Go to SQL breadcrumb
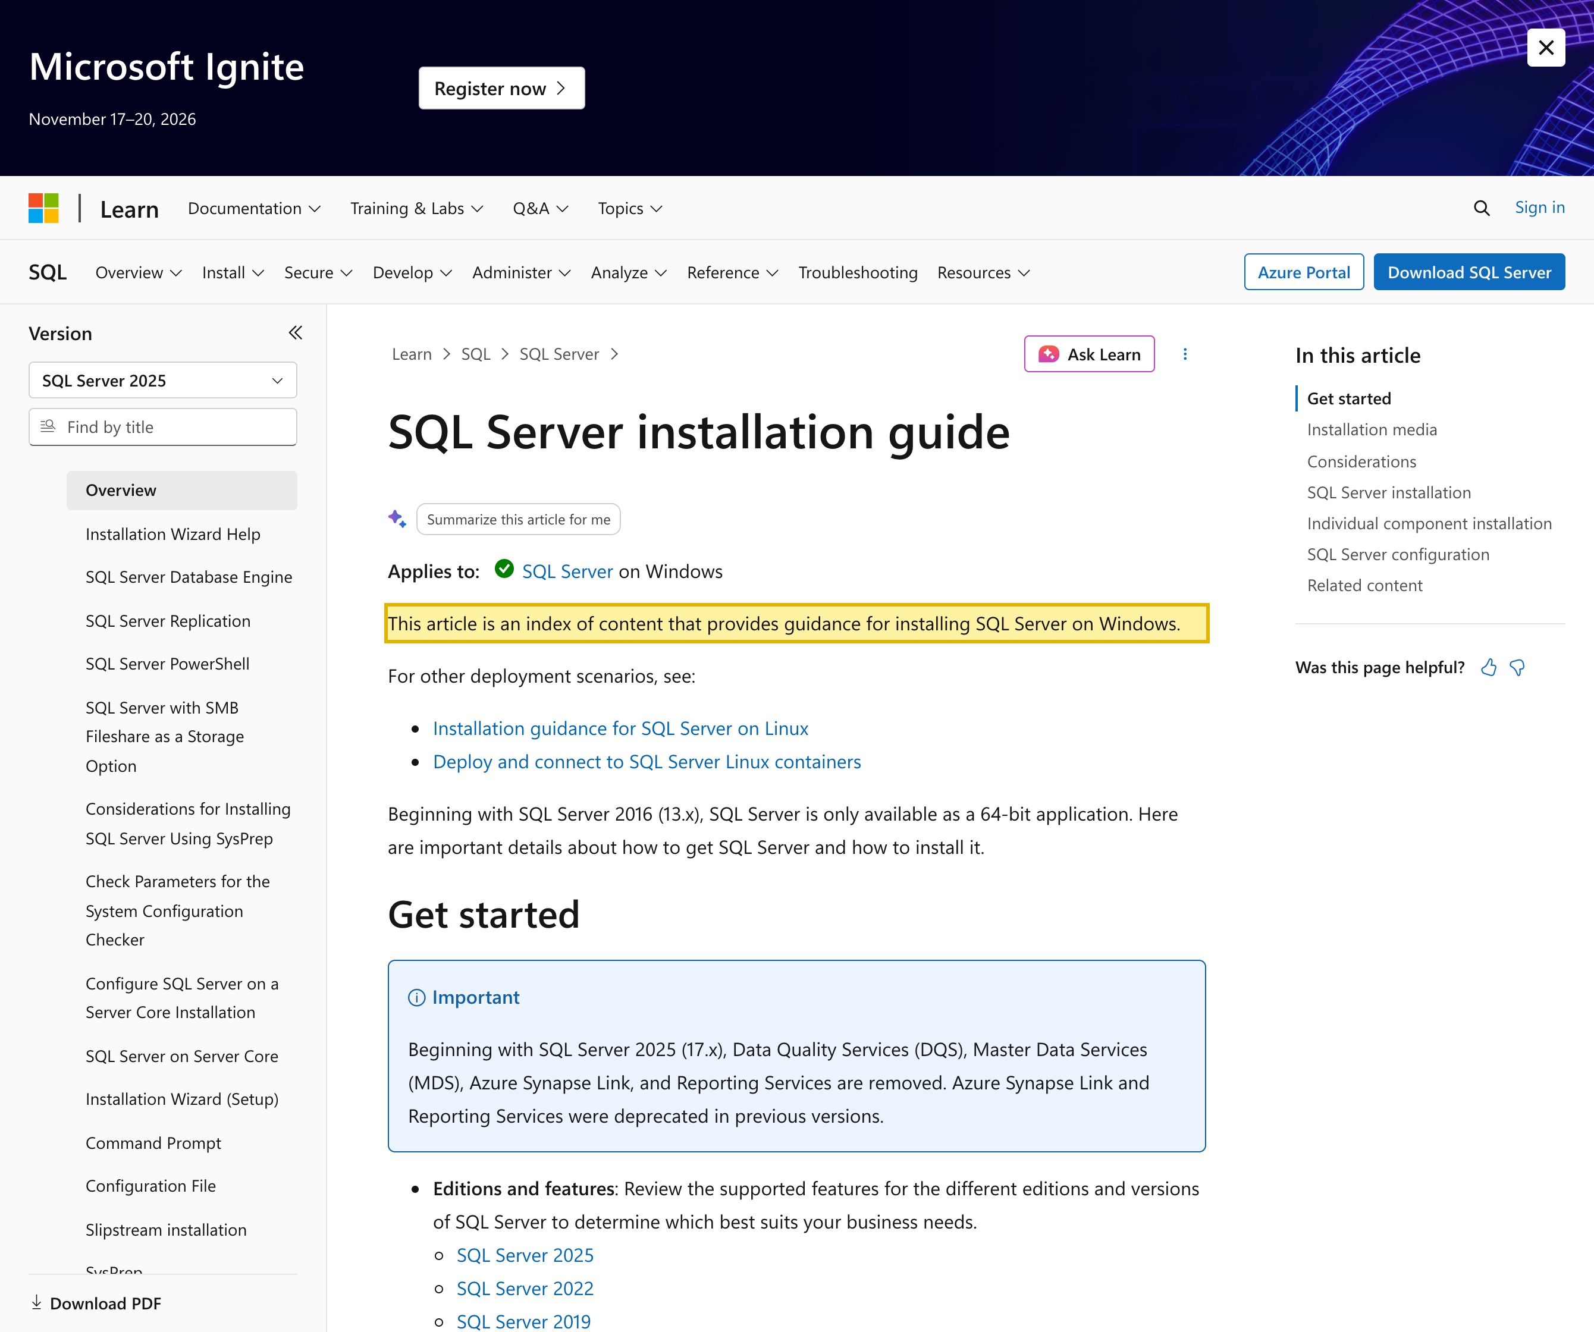The height and width of the screenshot is (1332, 1594). 476,354
